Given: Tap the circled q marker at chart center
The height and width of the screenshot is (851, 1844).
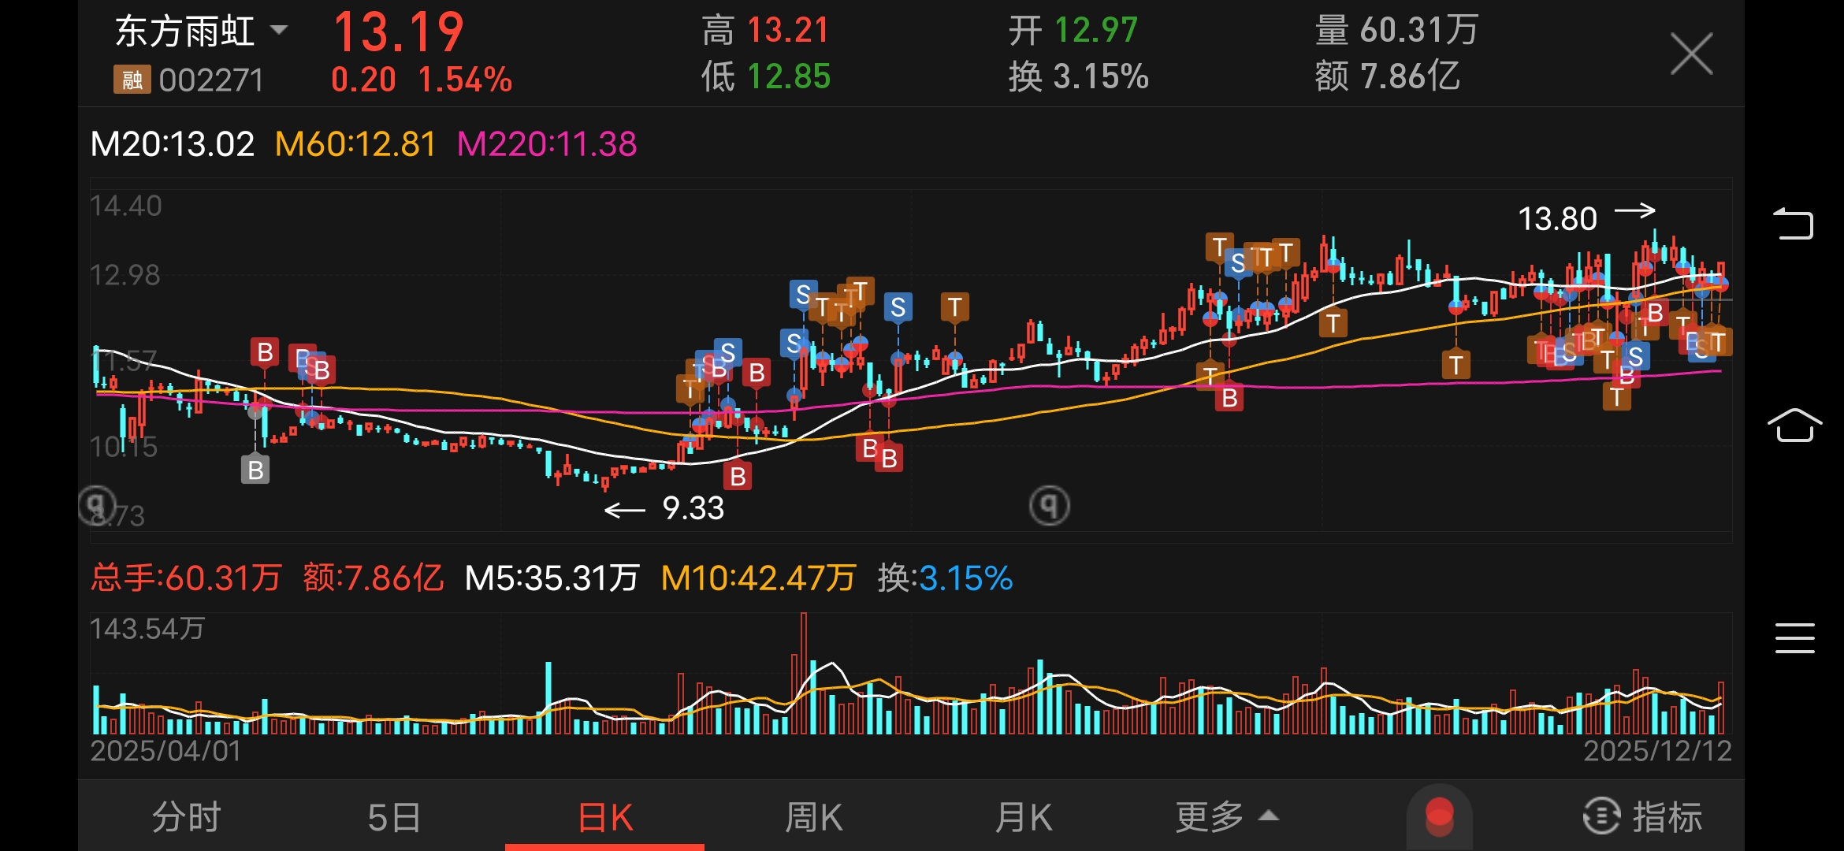Looking at the screenshot, I should [x=1049, y=505].
